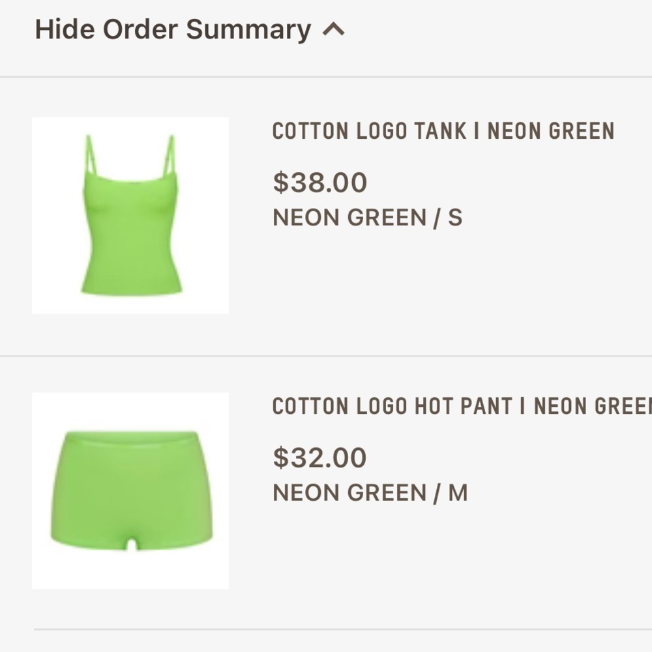Click the neon green tank top thumbnail
The image size is (652, 652).
(130, 215)
